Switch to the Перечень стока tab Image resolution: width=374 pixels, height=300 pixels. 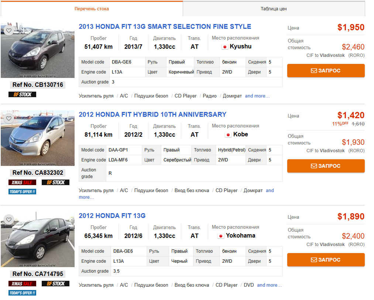pos(92,9)
